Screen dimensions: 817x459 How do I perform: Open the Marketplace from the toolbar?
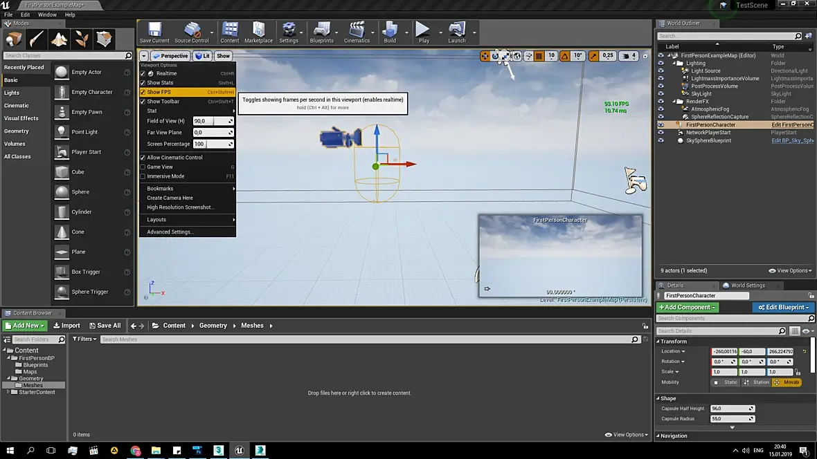click(x=258, y=31)
